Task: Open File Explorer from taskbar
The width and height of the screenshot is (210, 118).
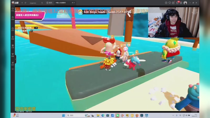Action: click(98, 115)
